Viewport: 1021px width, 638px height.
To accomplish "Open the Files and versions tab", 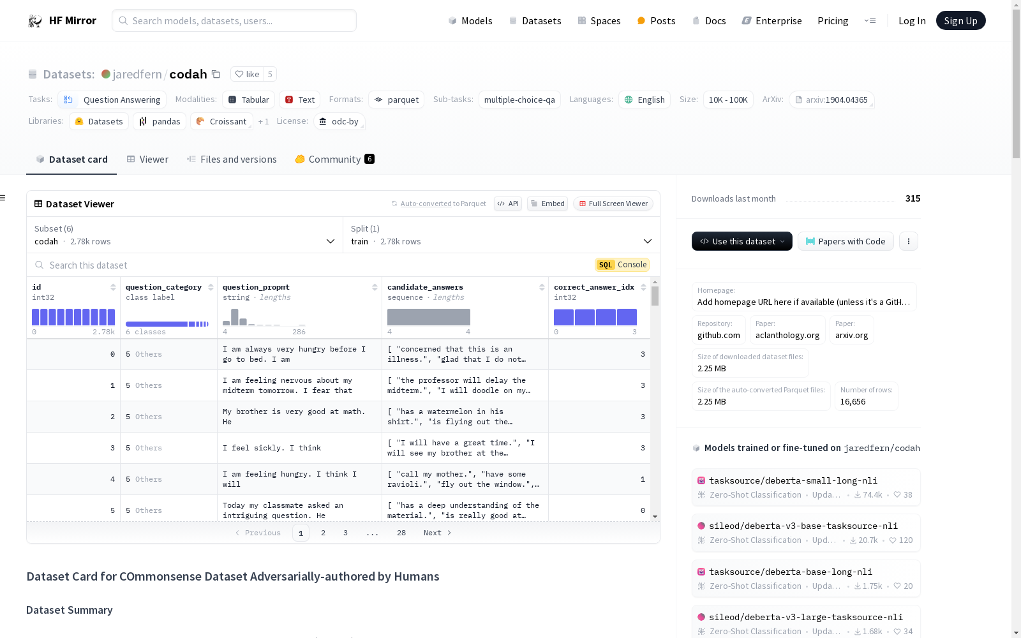I will click(x=232, y=159).
